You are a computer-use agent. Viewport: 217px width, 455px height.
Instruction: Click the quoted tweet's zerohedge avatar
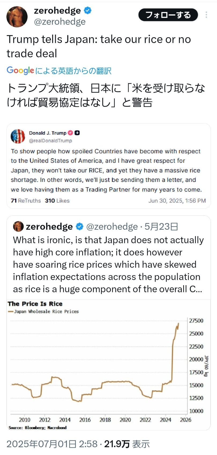18,226
